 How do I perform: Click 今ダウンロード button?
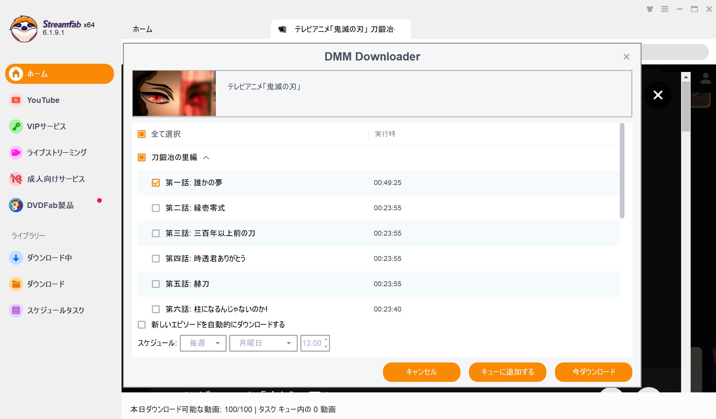[x=593, y=372]
